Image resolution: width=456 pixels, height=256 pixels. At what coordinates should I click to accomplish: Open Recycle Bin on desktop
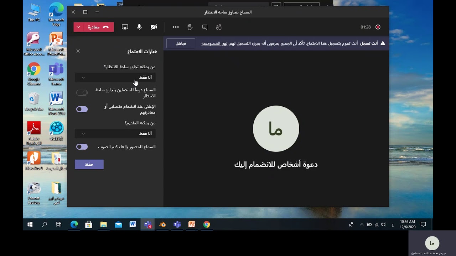pos(34,101)
